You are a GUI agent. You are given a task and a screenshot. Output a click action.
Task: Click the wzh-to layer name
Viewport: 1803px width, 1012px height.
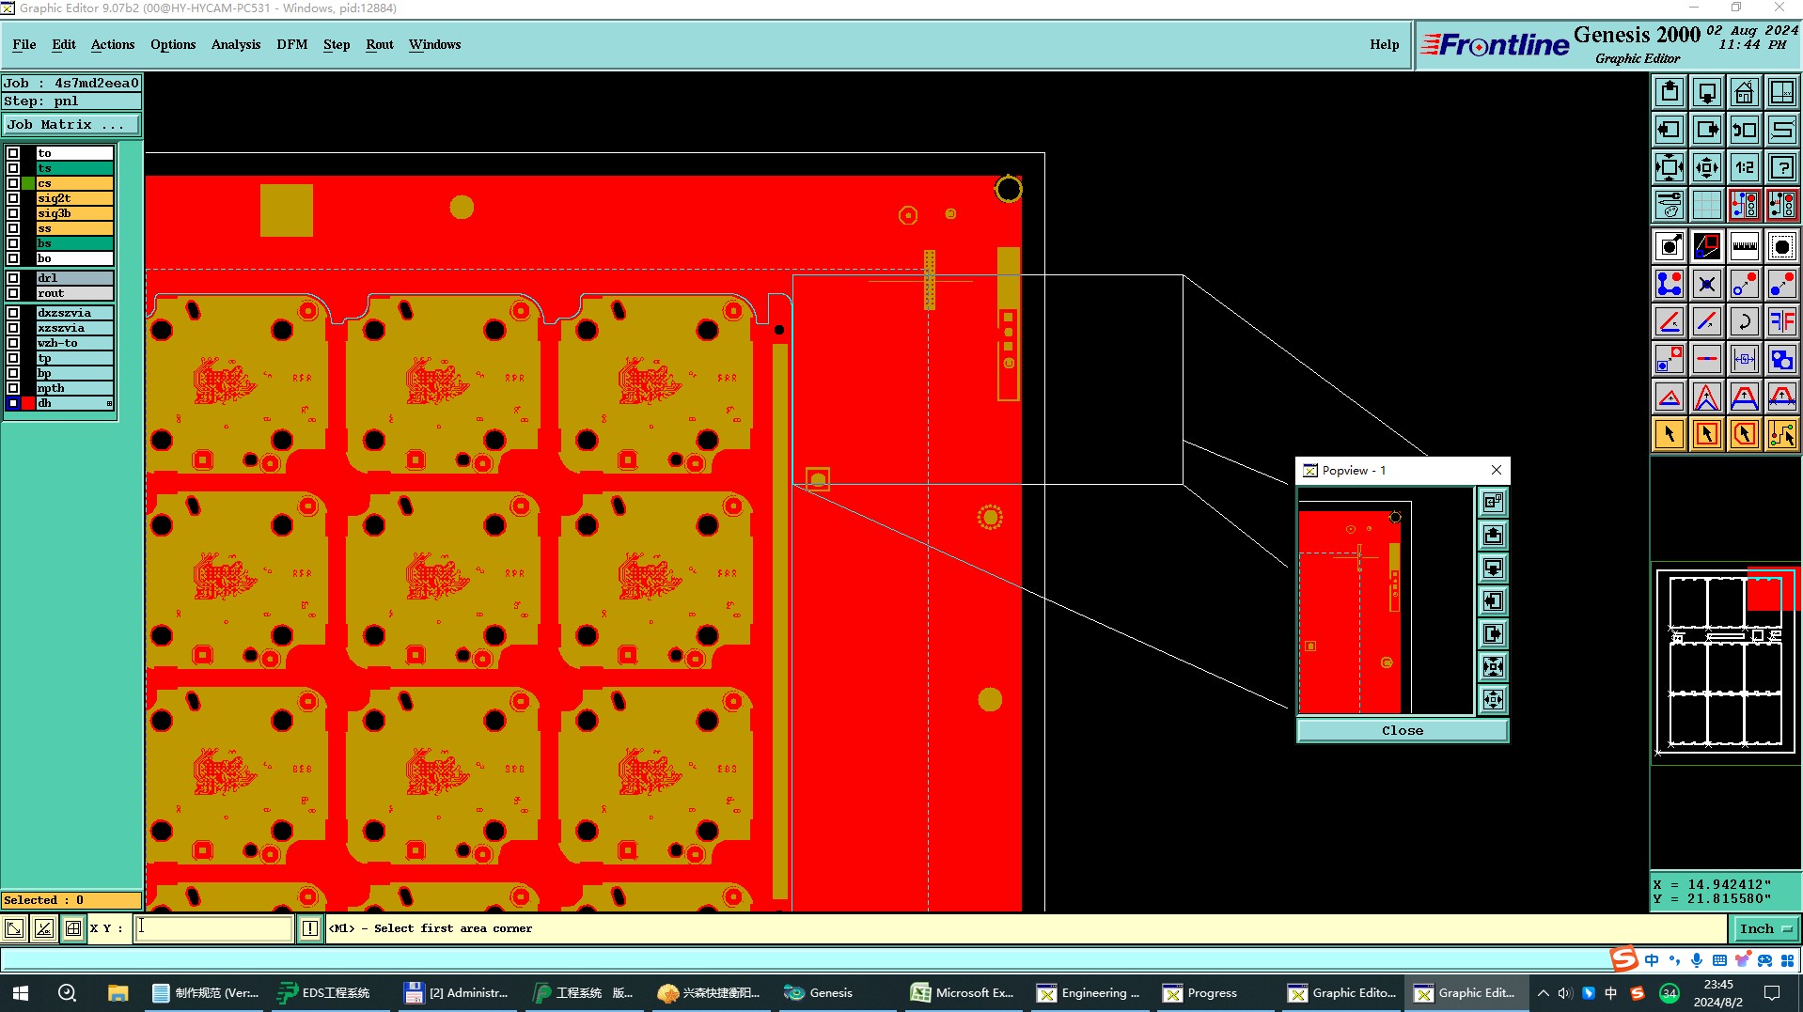tap(74, 343)
